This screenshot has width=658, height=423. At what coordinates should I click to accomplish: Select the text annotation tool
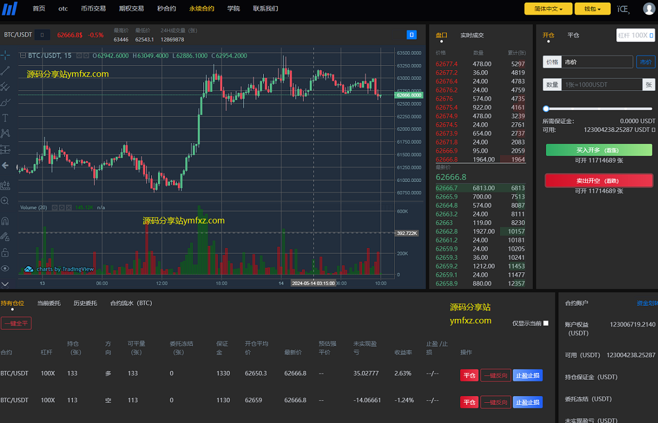tap(5, 118)
